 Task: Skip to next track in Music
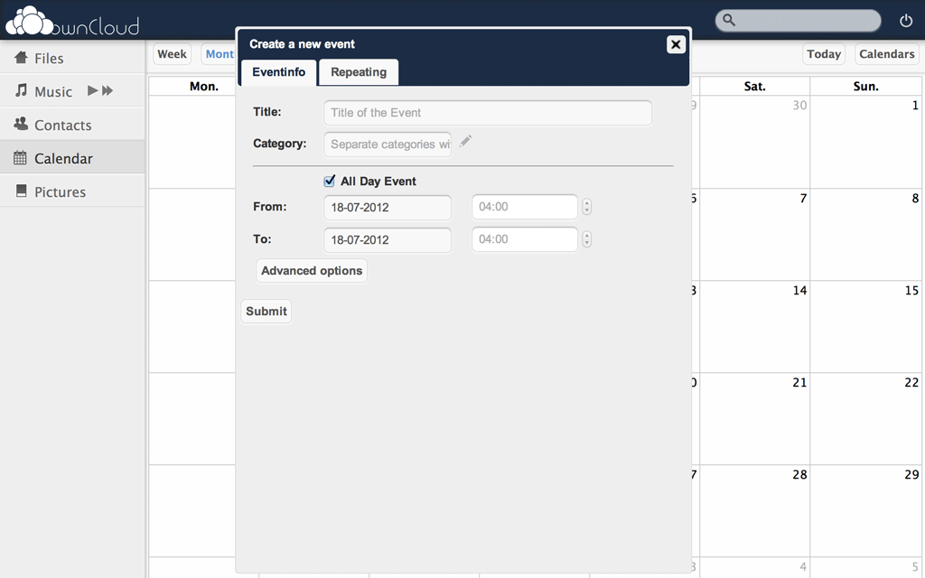(107, 91)
